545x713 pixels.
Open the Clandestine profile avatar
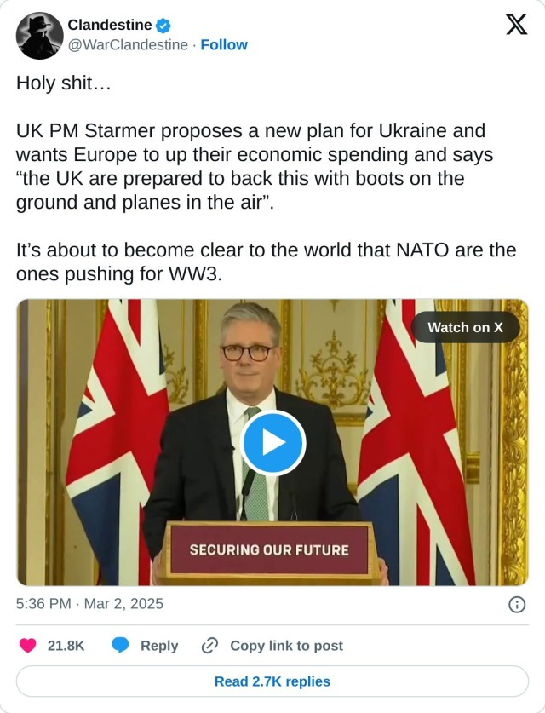[40, 36]
